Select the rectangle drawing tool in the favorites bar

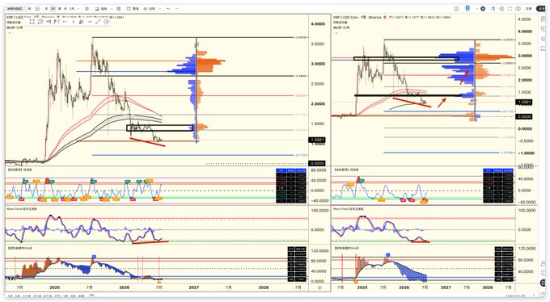[32, 22]
